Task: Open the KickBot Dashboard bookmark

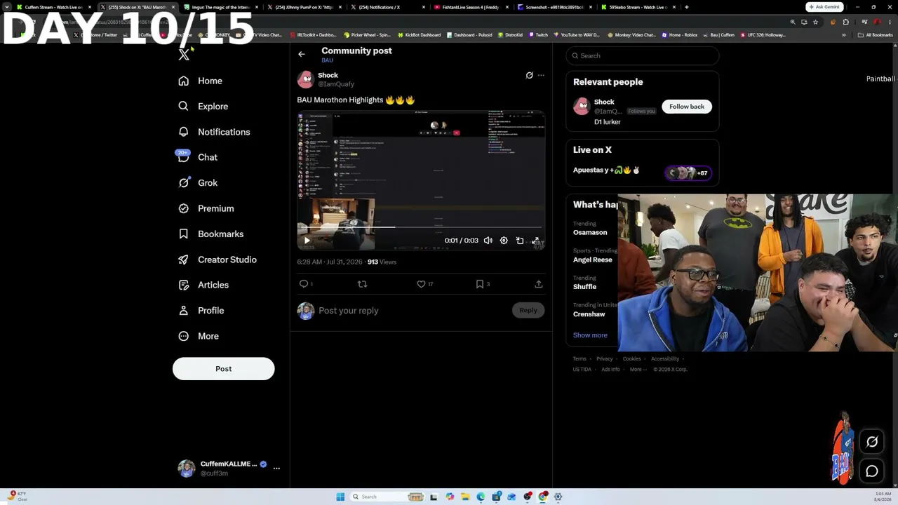Action: click(x=420, y=35)
